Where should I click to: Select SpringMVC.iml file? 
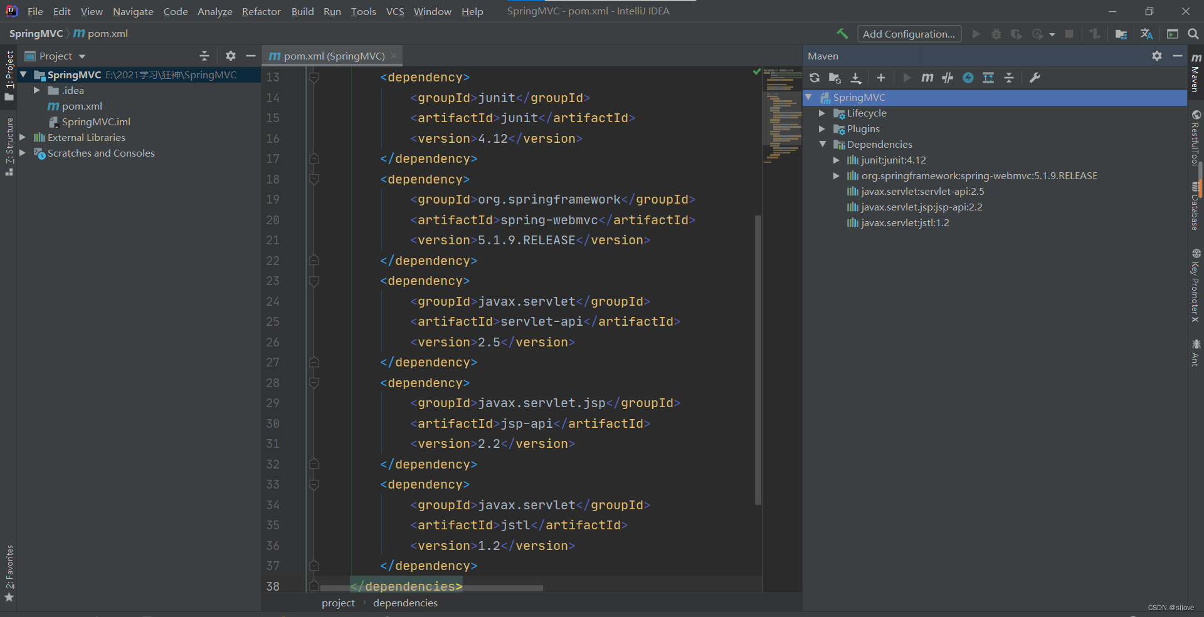click(x=96, y=122)
